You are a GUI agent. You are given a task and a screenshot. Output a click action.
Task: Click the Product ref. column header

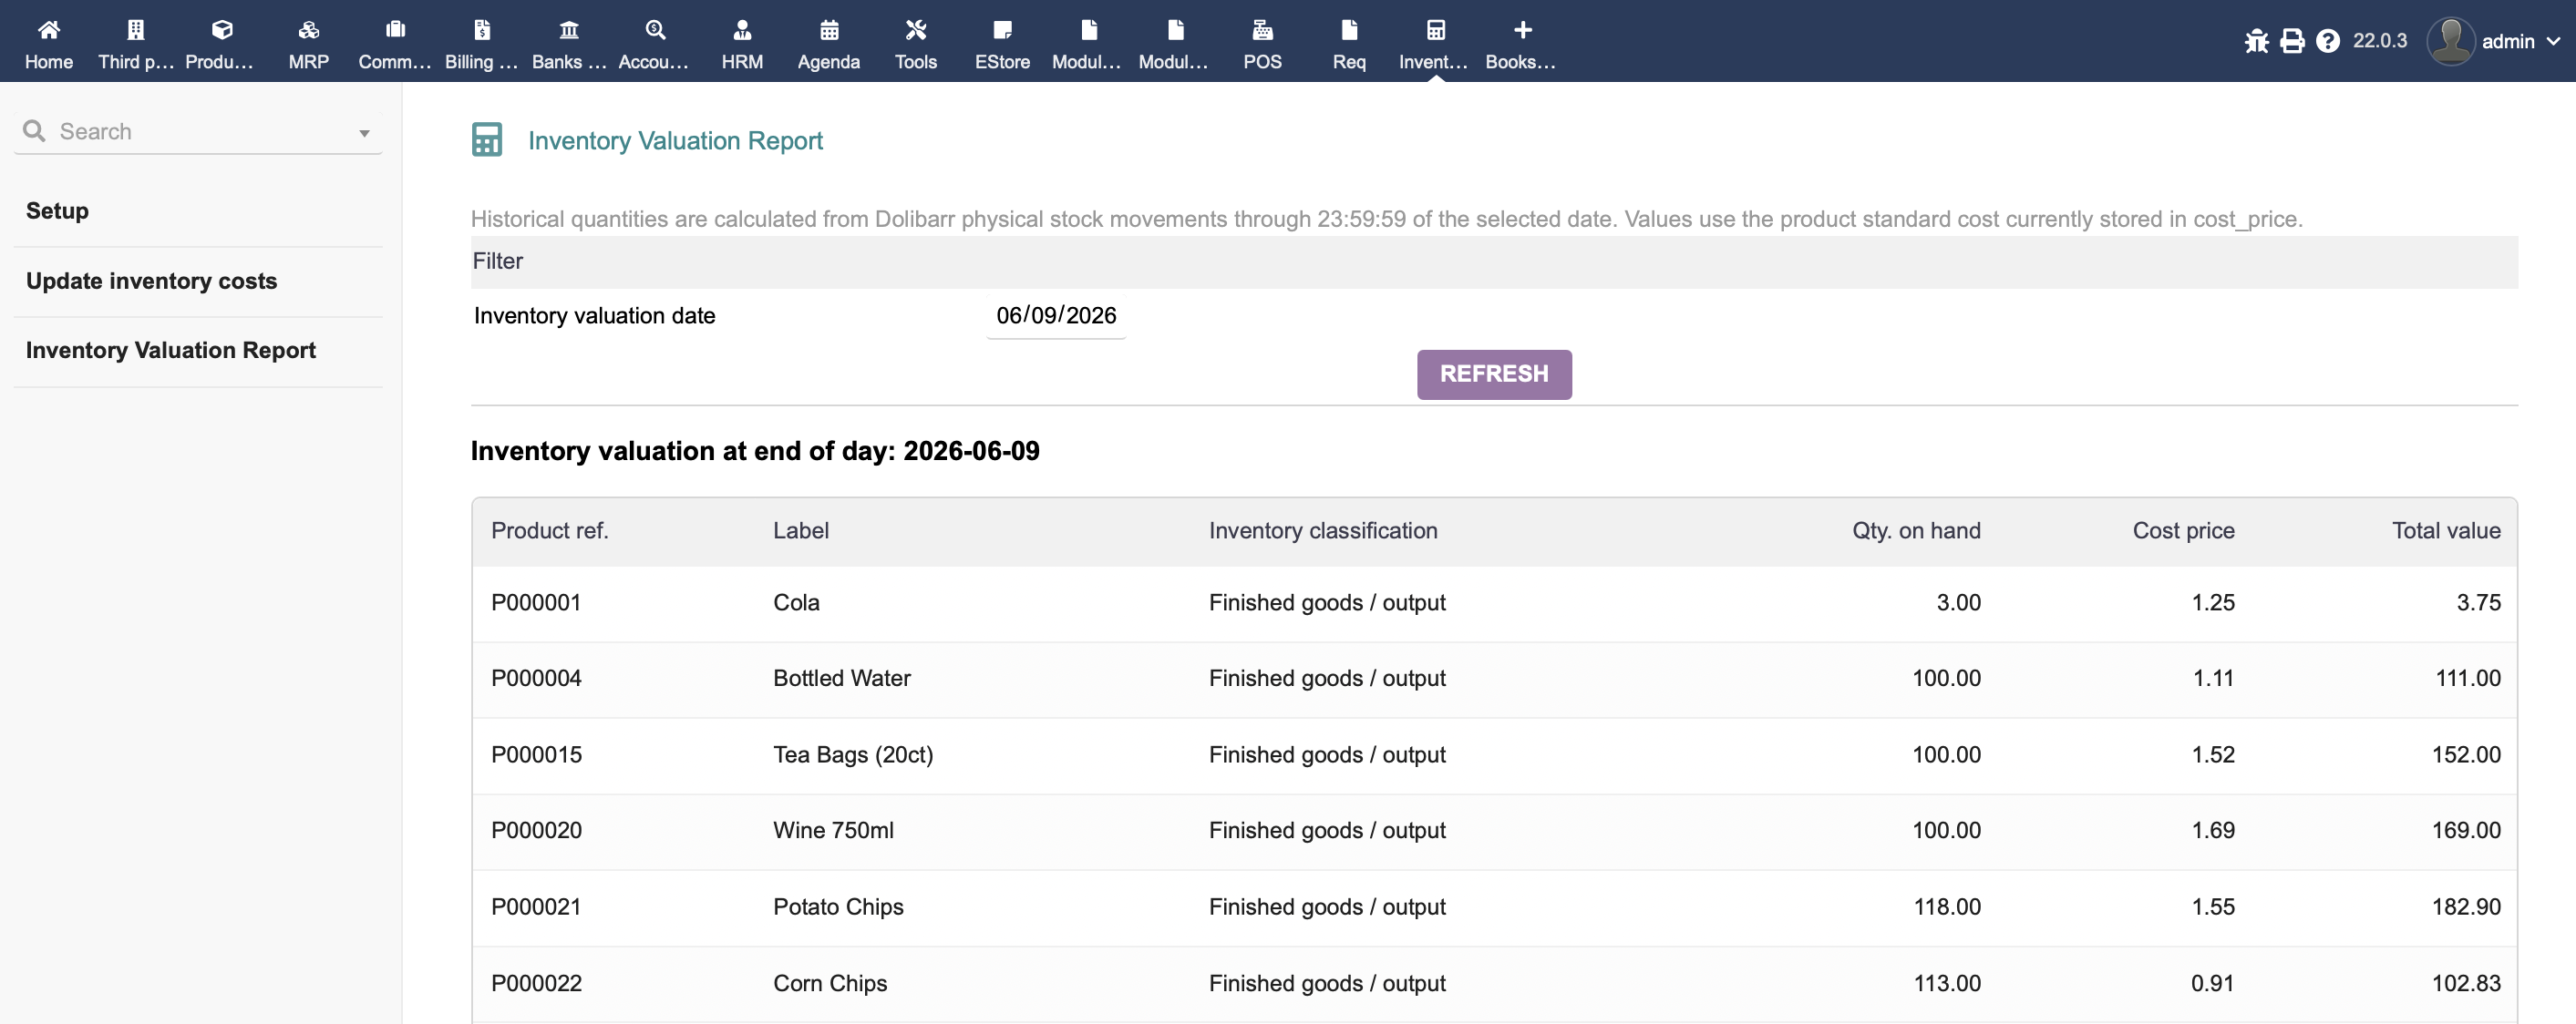550,530
